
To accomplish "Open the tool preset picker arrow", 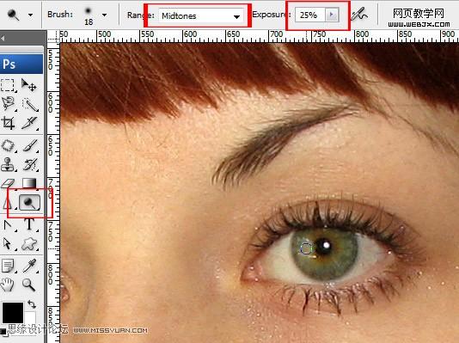I will point(30,15).
